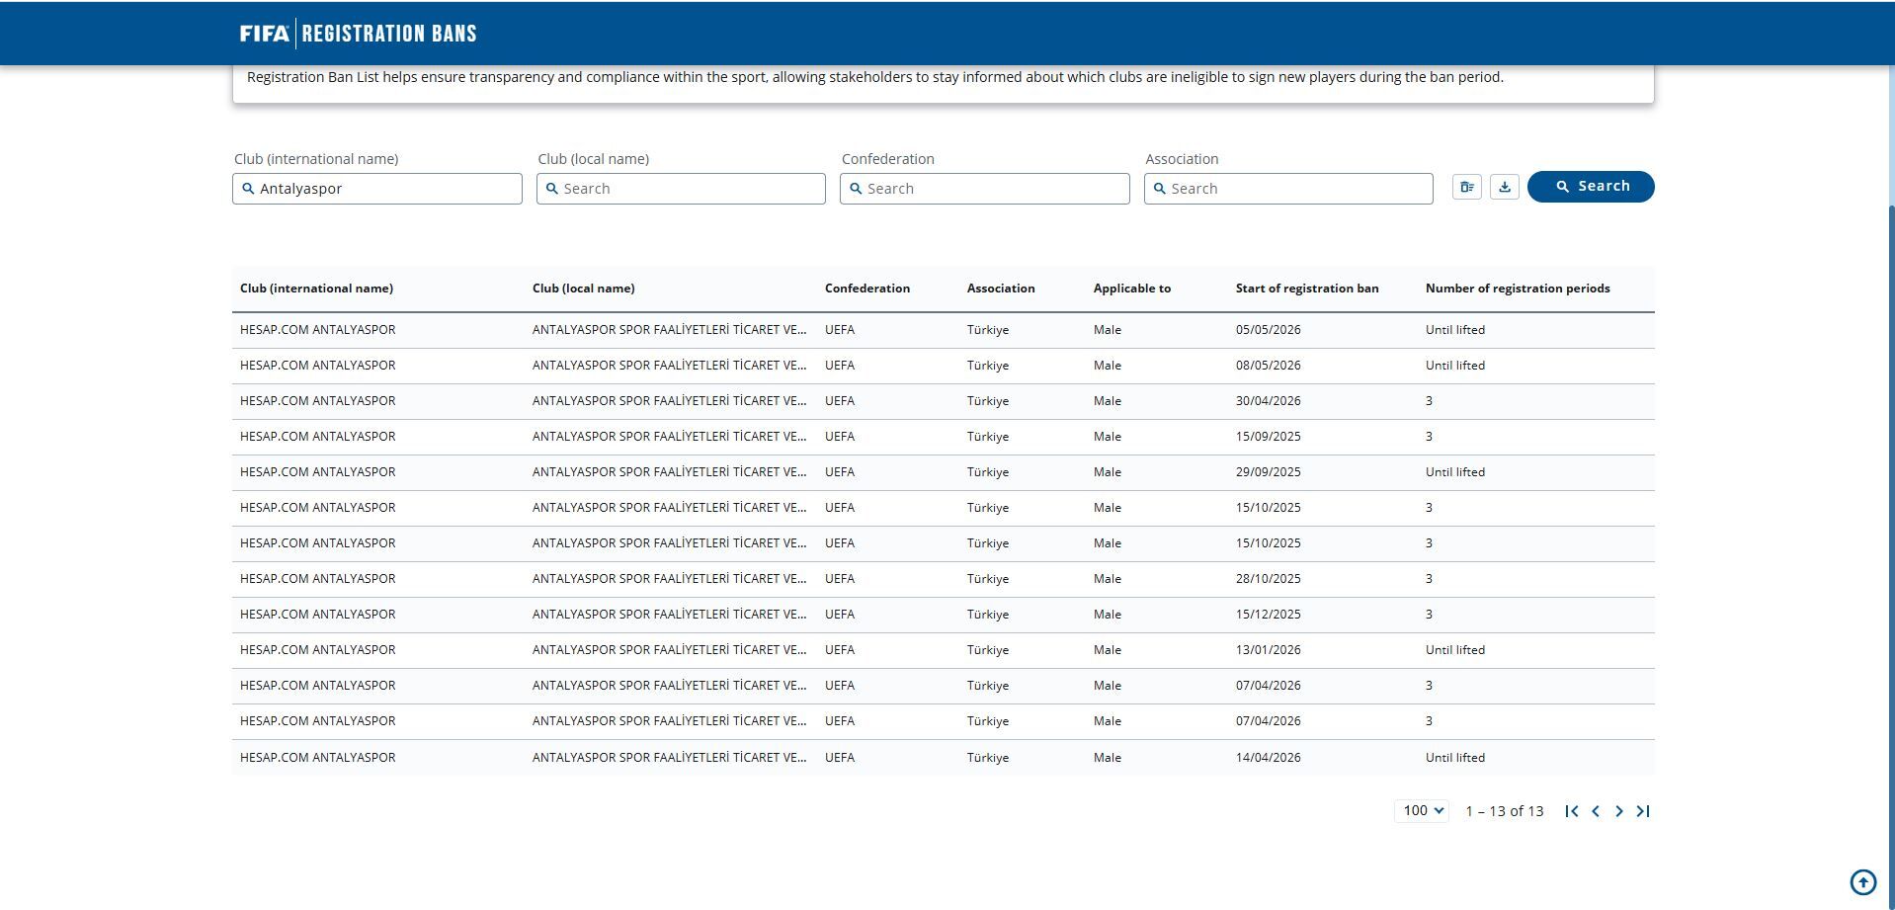Click the scroll-to-top arrow icon

coord(1863,882)
